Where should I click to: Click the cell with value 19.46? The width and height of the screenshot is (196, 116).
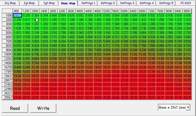tap(17, 98)
